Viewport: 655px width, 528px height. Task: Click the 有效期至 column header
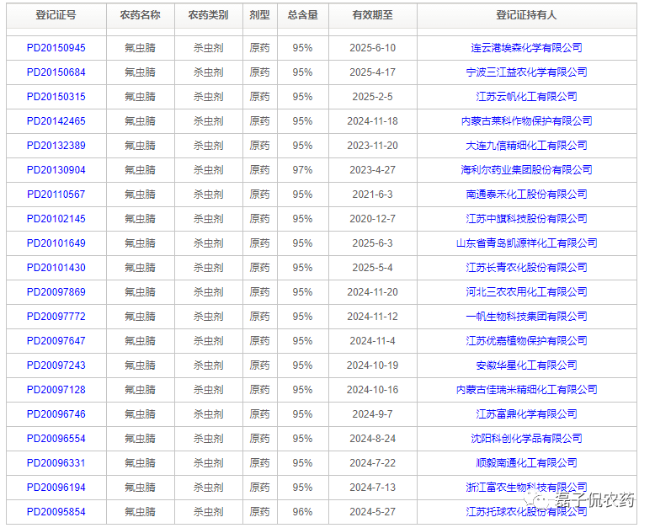coord(373,15)
